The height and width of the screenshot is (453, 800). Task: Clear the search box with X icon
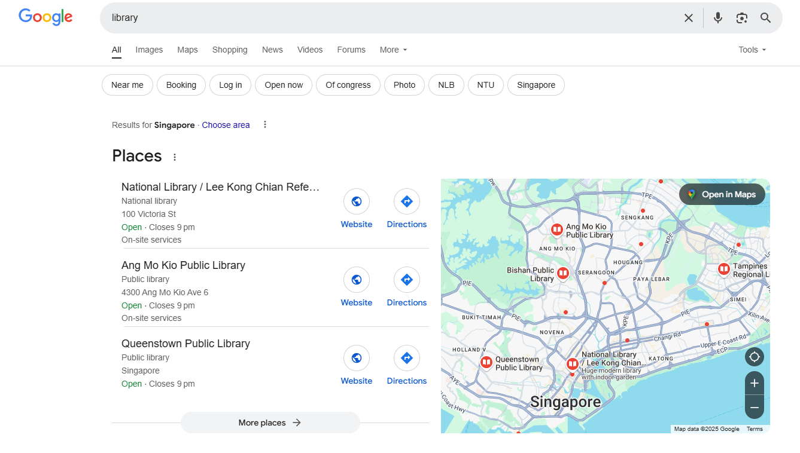point(689,18)
